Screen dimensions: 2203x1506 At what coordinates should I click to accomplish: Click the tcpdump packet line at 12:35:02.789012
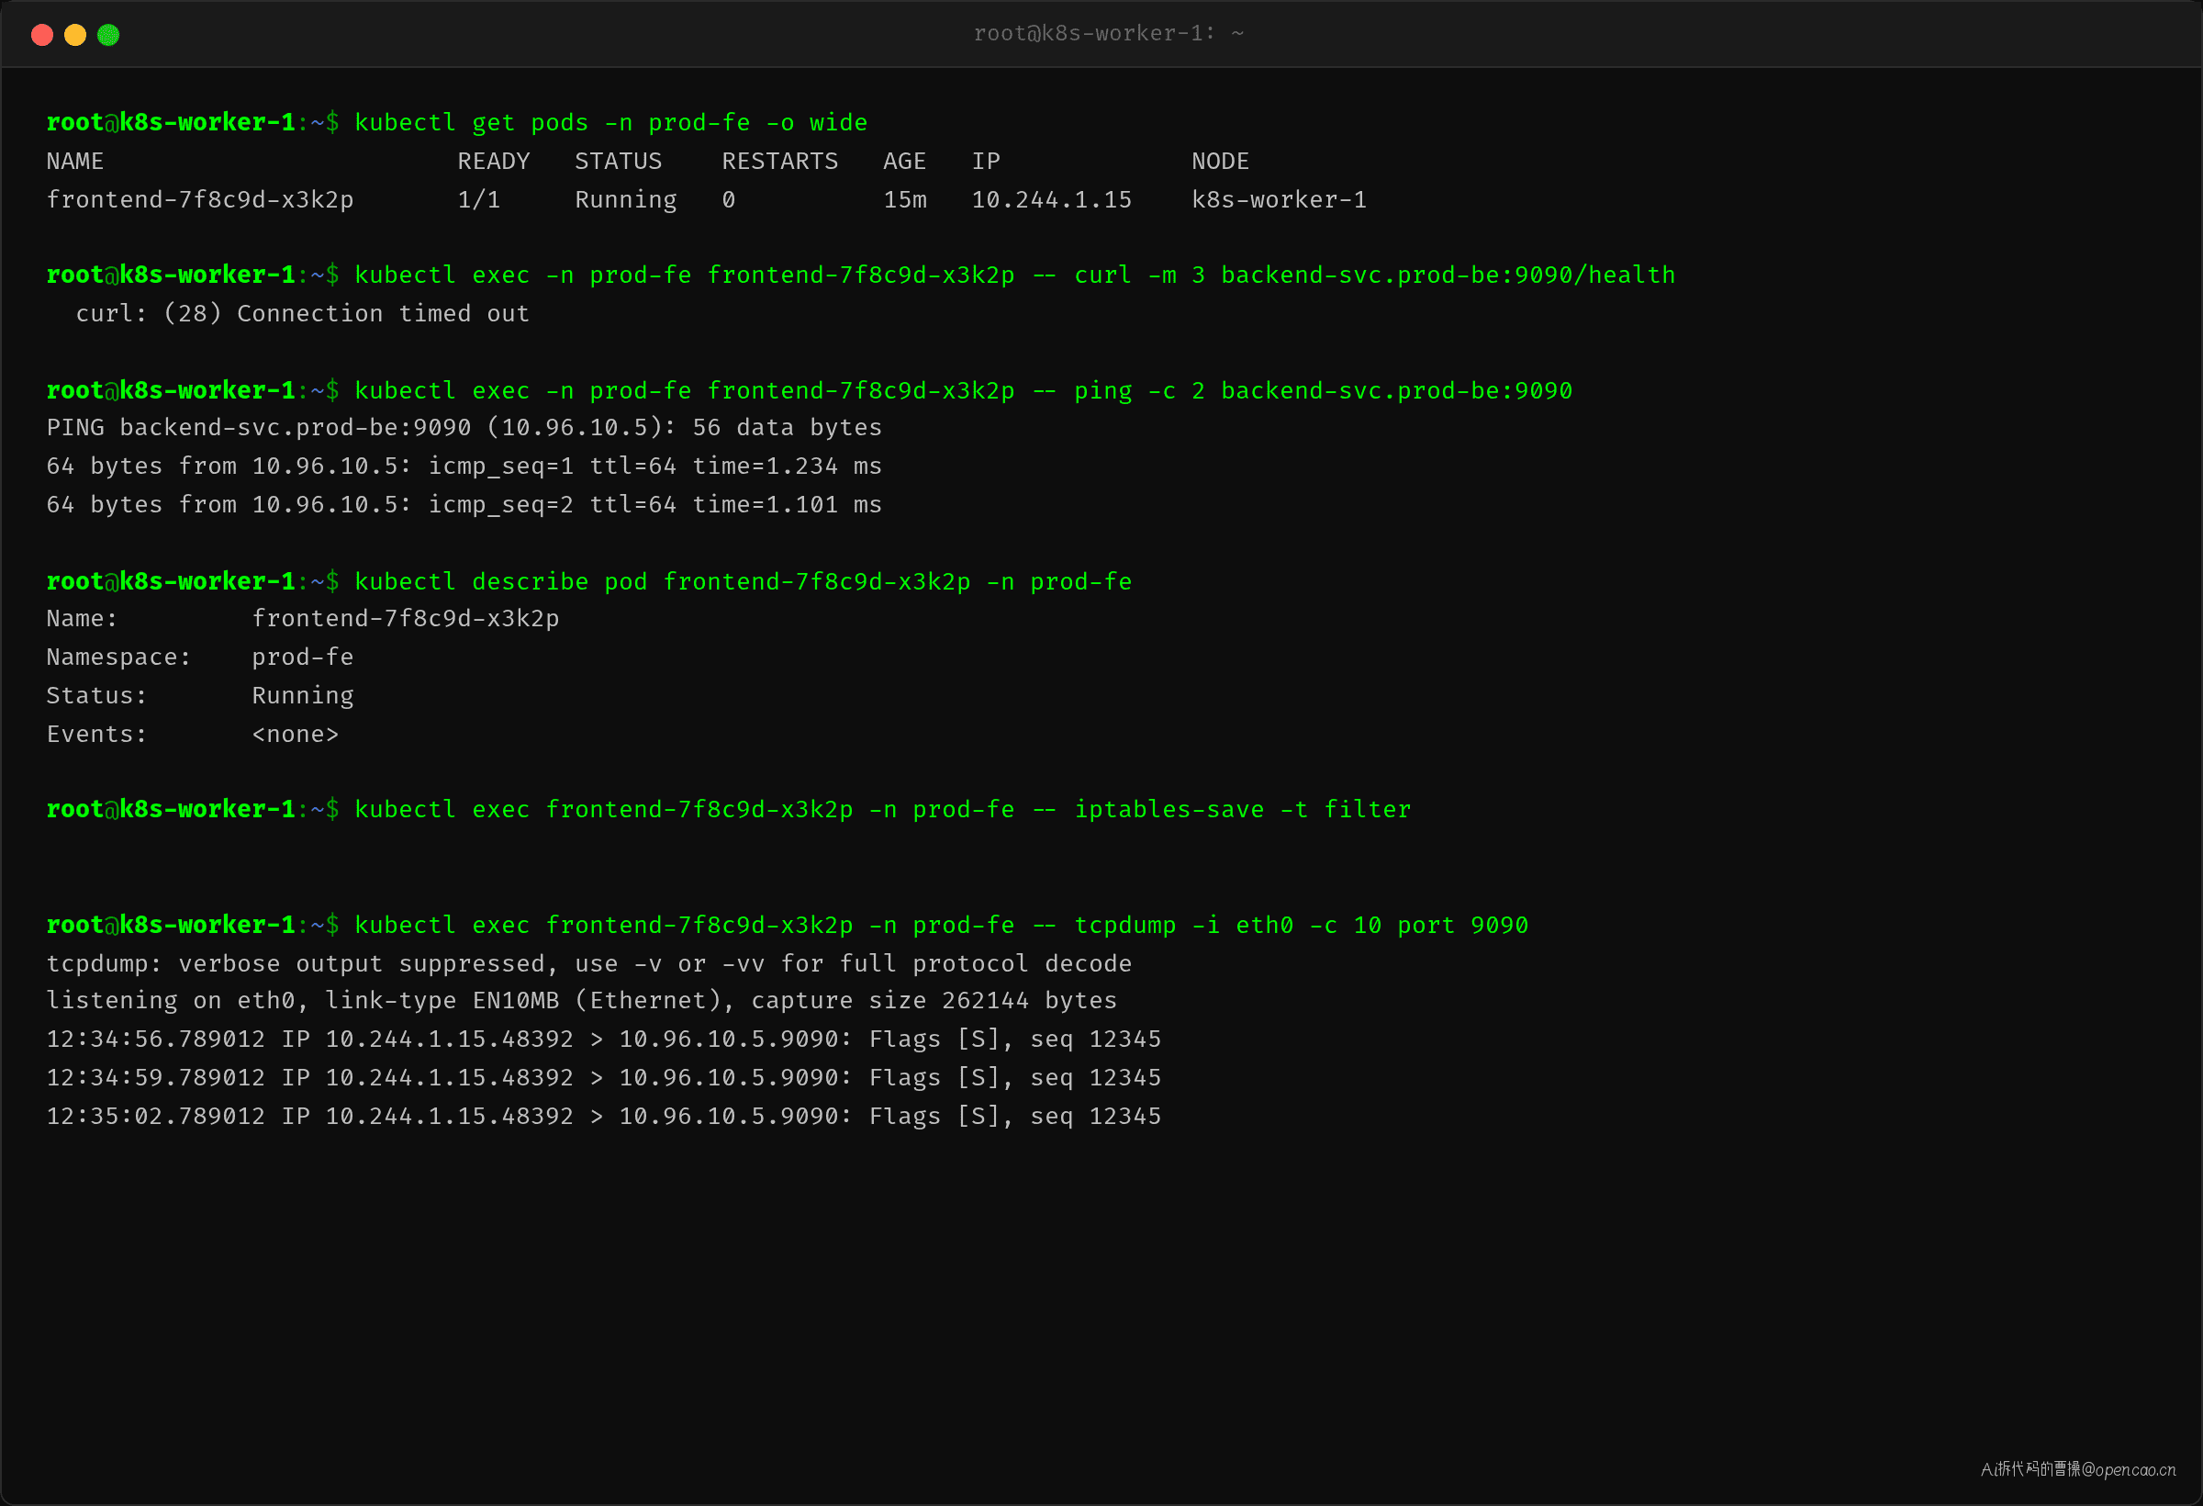604,1117
